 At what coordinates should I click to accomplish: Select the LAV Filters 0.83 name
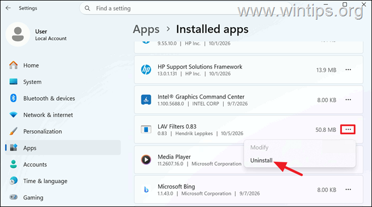[177, 126]
